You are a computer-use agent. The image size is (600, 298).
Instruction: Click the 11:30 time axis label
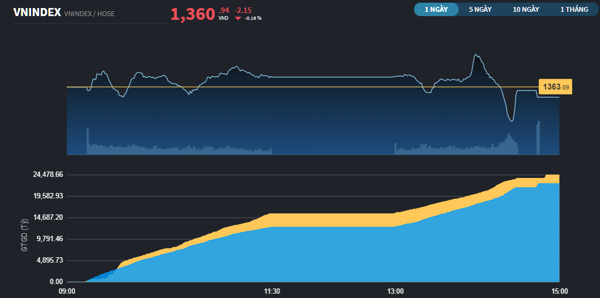pyautogui.click(x=272, y=291)
